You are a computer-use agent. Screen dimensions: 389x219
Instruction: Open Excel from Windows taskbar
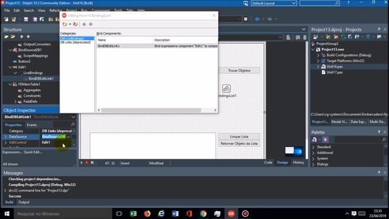coord(133,214)
